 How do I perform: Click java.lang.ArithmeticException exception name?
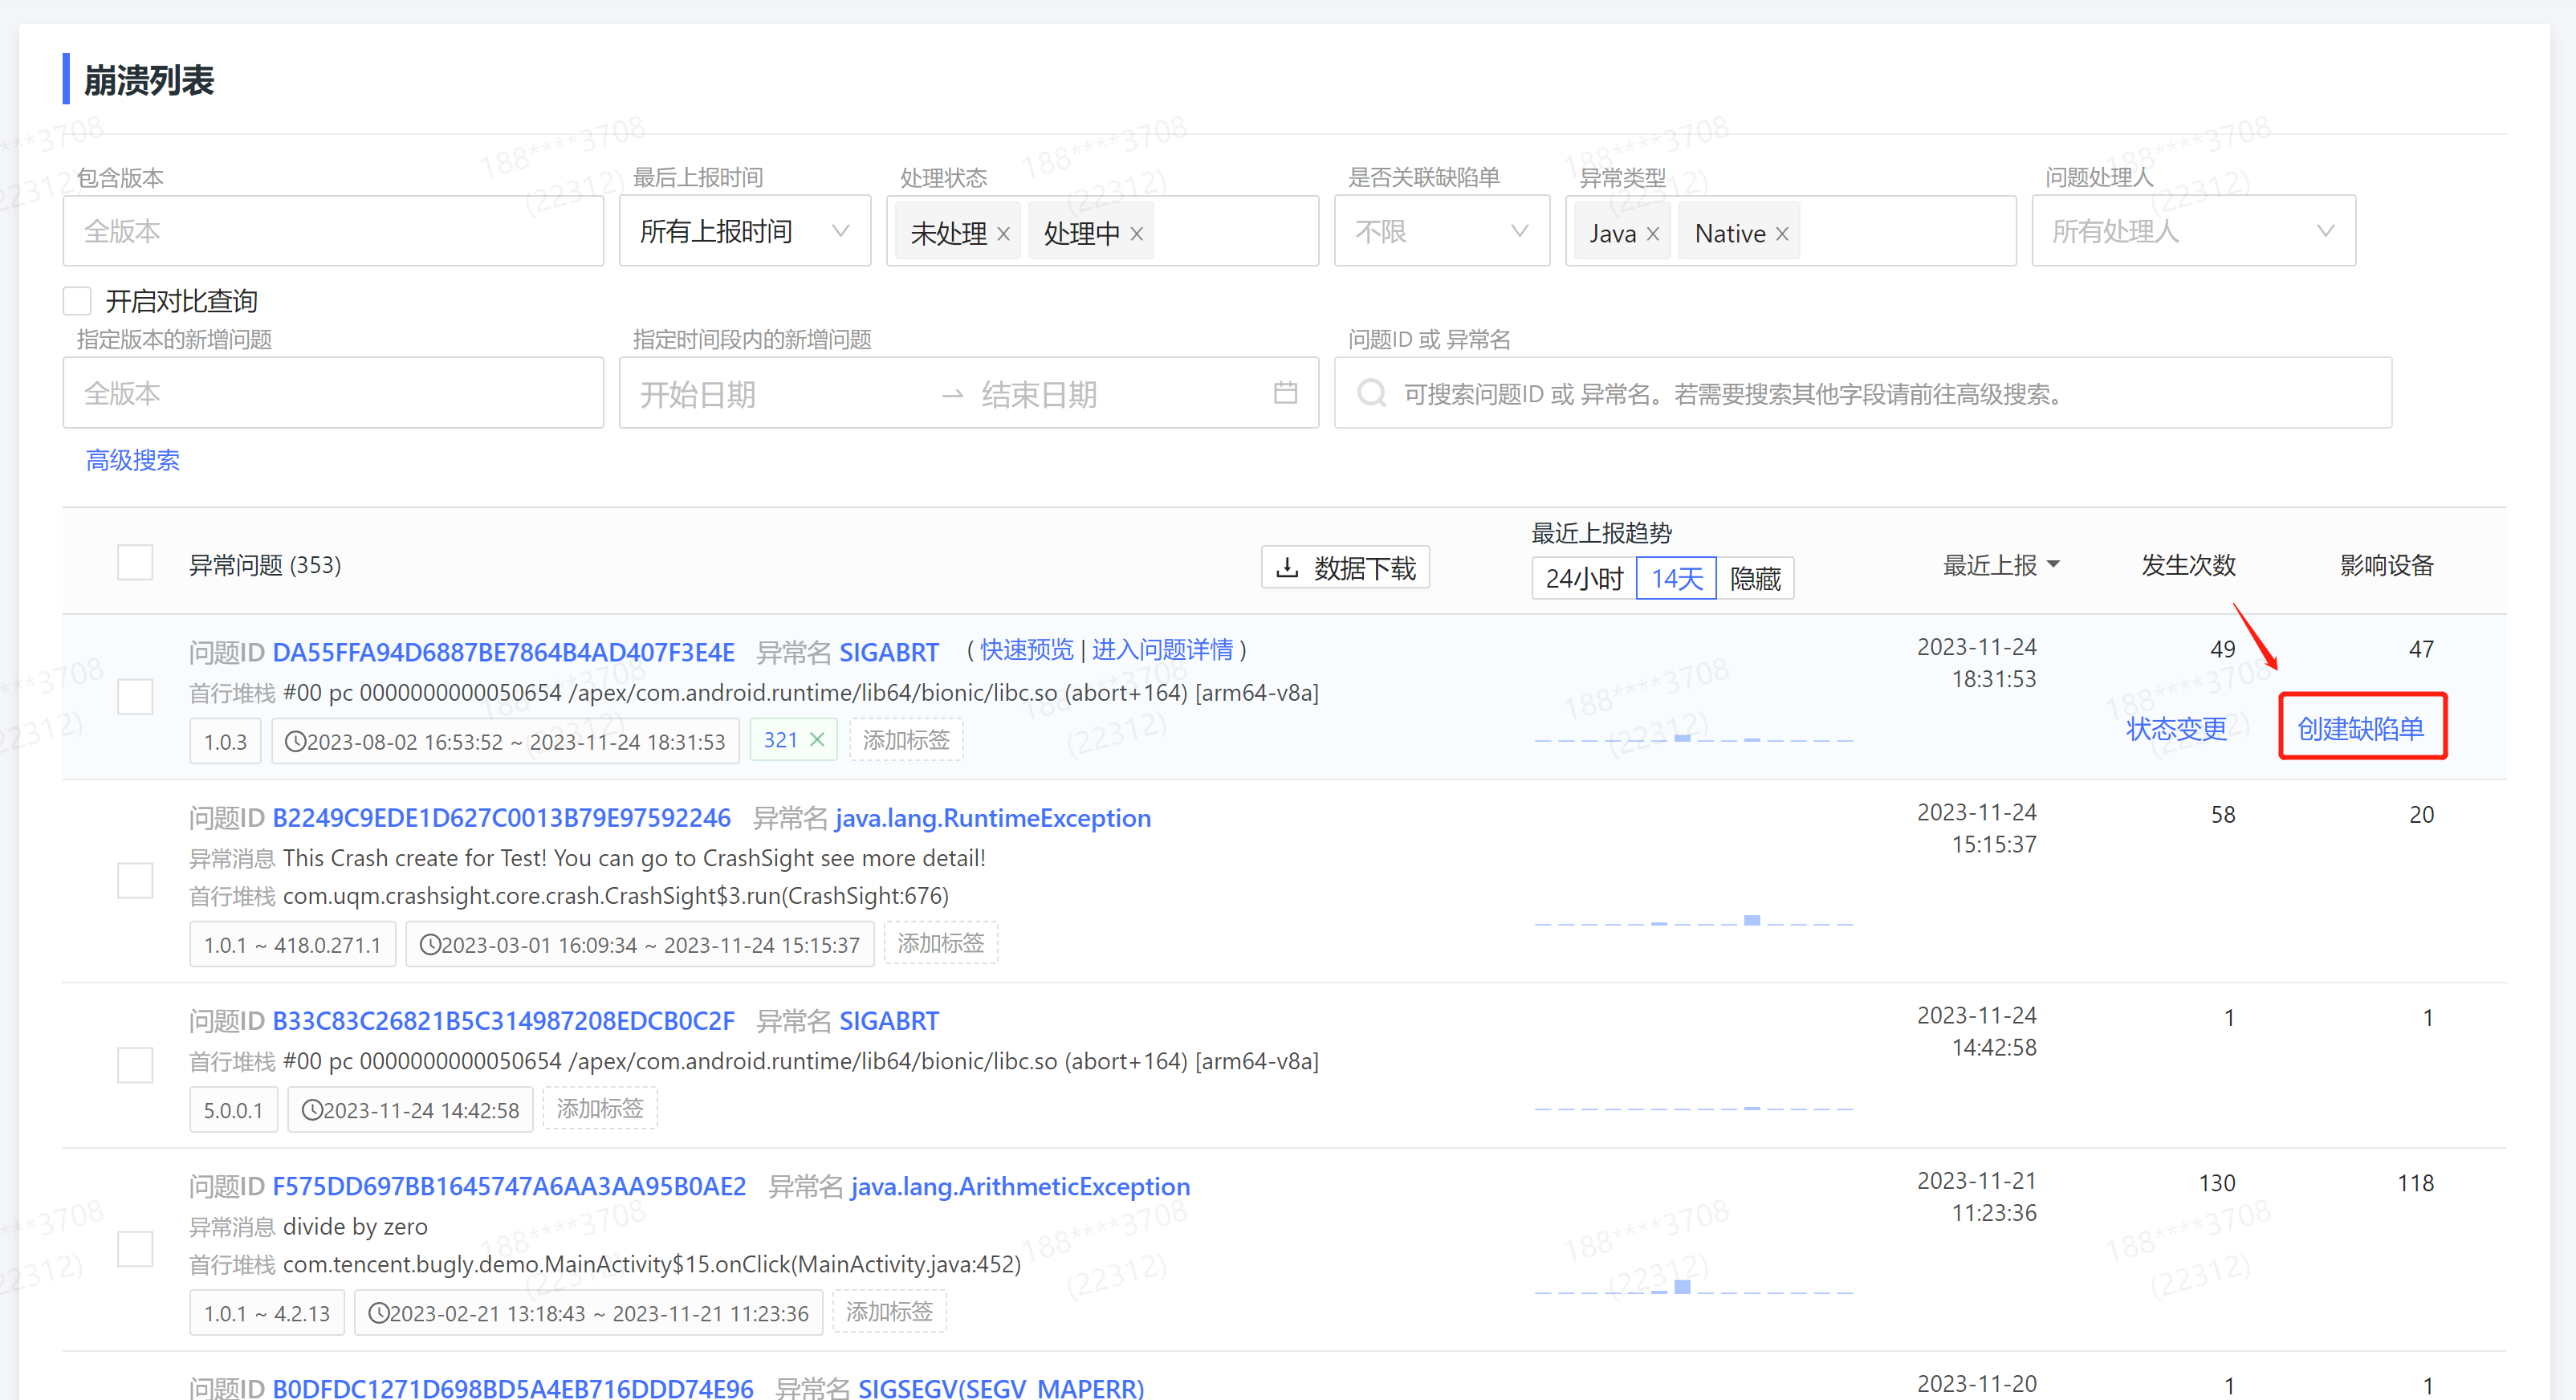point(1020,1186)
